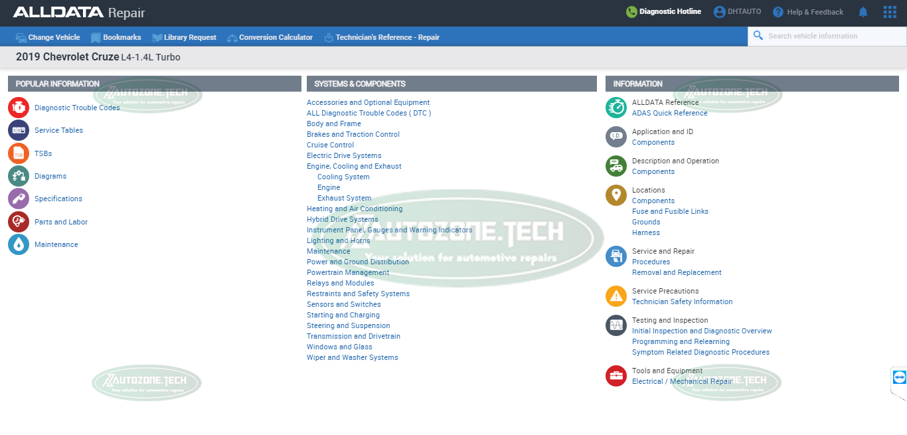This screenshot has height=435, width=907.
Task: Click the Diagnostic Hotline button
Action: pos(663,12)
